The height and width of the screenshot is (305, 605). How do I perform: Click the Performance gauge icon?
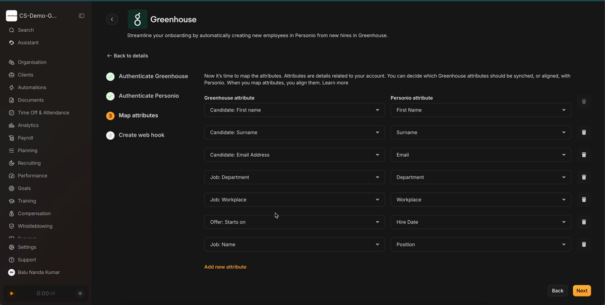[x=12, y=176]
